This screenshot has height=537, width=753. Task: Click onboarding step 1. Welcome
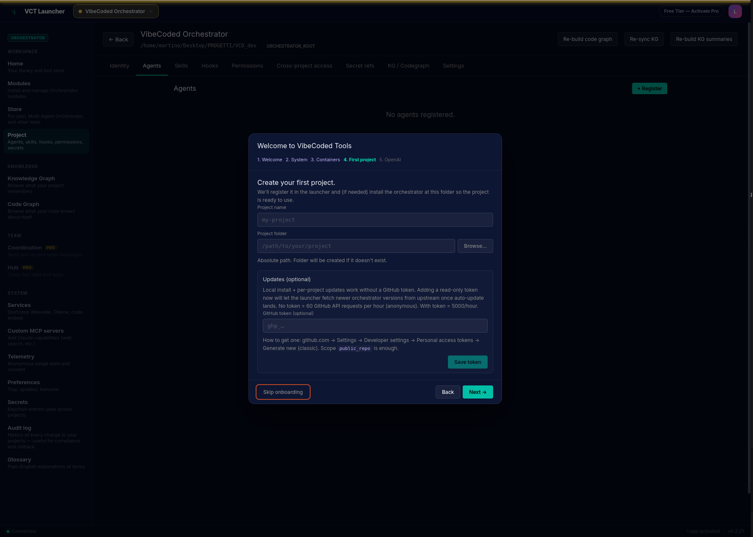pos(270,160)
